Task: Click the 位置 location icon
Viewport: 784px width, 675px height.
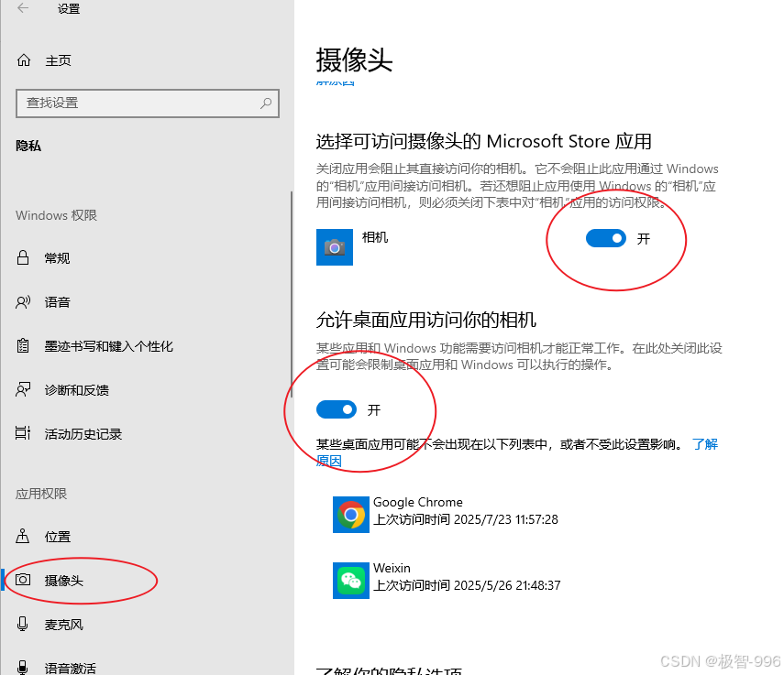Action: 23,536
